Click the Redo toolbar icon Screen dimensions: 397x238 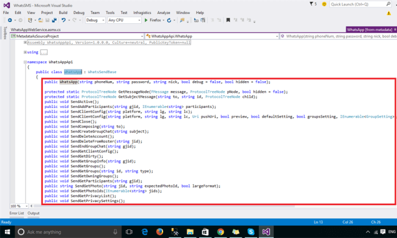tap(75, 20)
